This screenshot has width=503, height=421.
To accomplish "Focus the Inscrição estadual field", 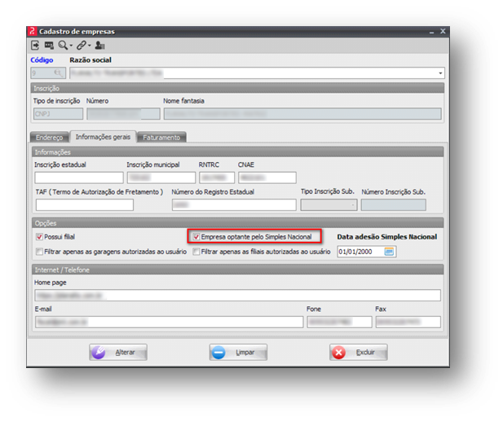I will click(x=79, y=178).
